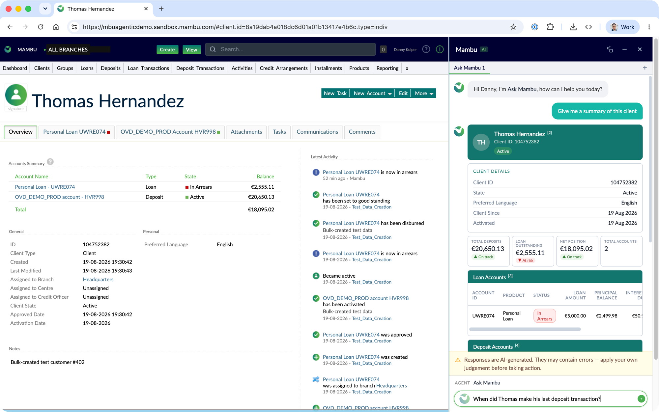Click the green View button
Image resolution: width=659 pixels, height=412 pixels.
(191, 49)
